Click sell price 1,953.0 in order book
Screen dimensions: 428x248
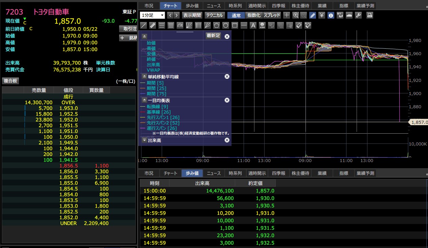69,108
